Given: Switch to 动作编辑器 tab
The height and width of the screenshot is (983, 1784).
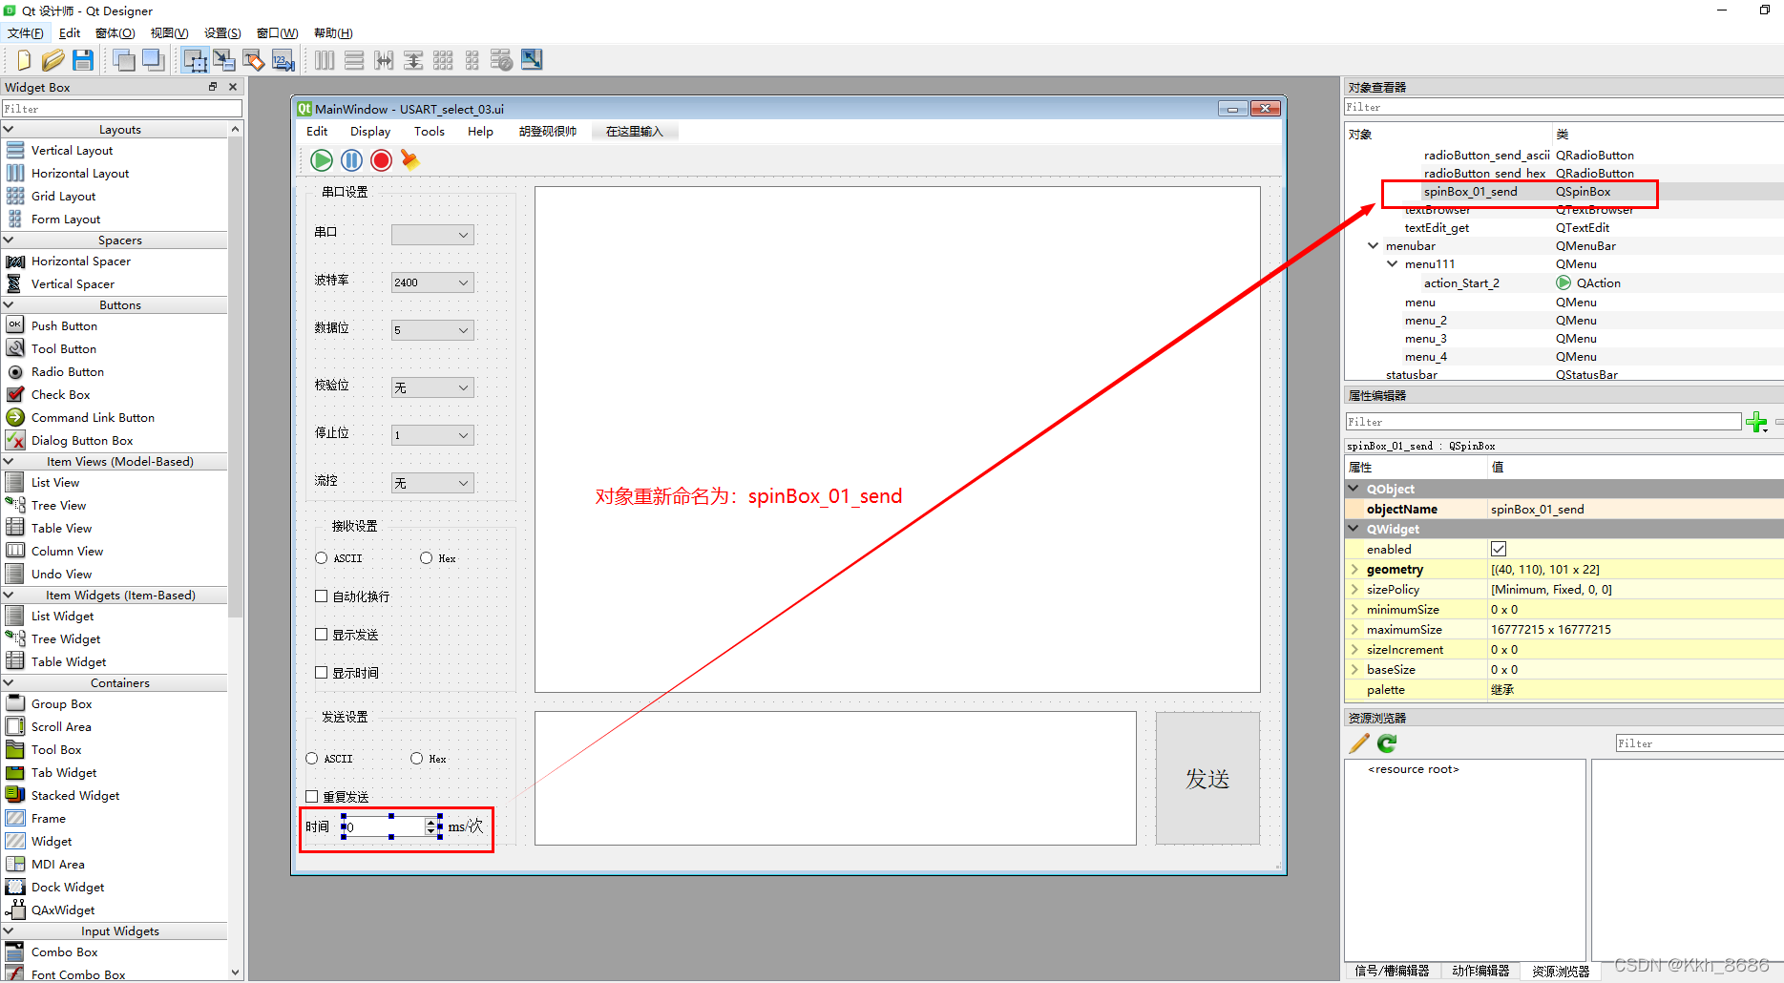Looking at the screenshot, I should [1480, 971].
